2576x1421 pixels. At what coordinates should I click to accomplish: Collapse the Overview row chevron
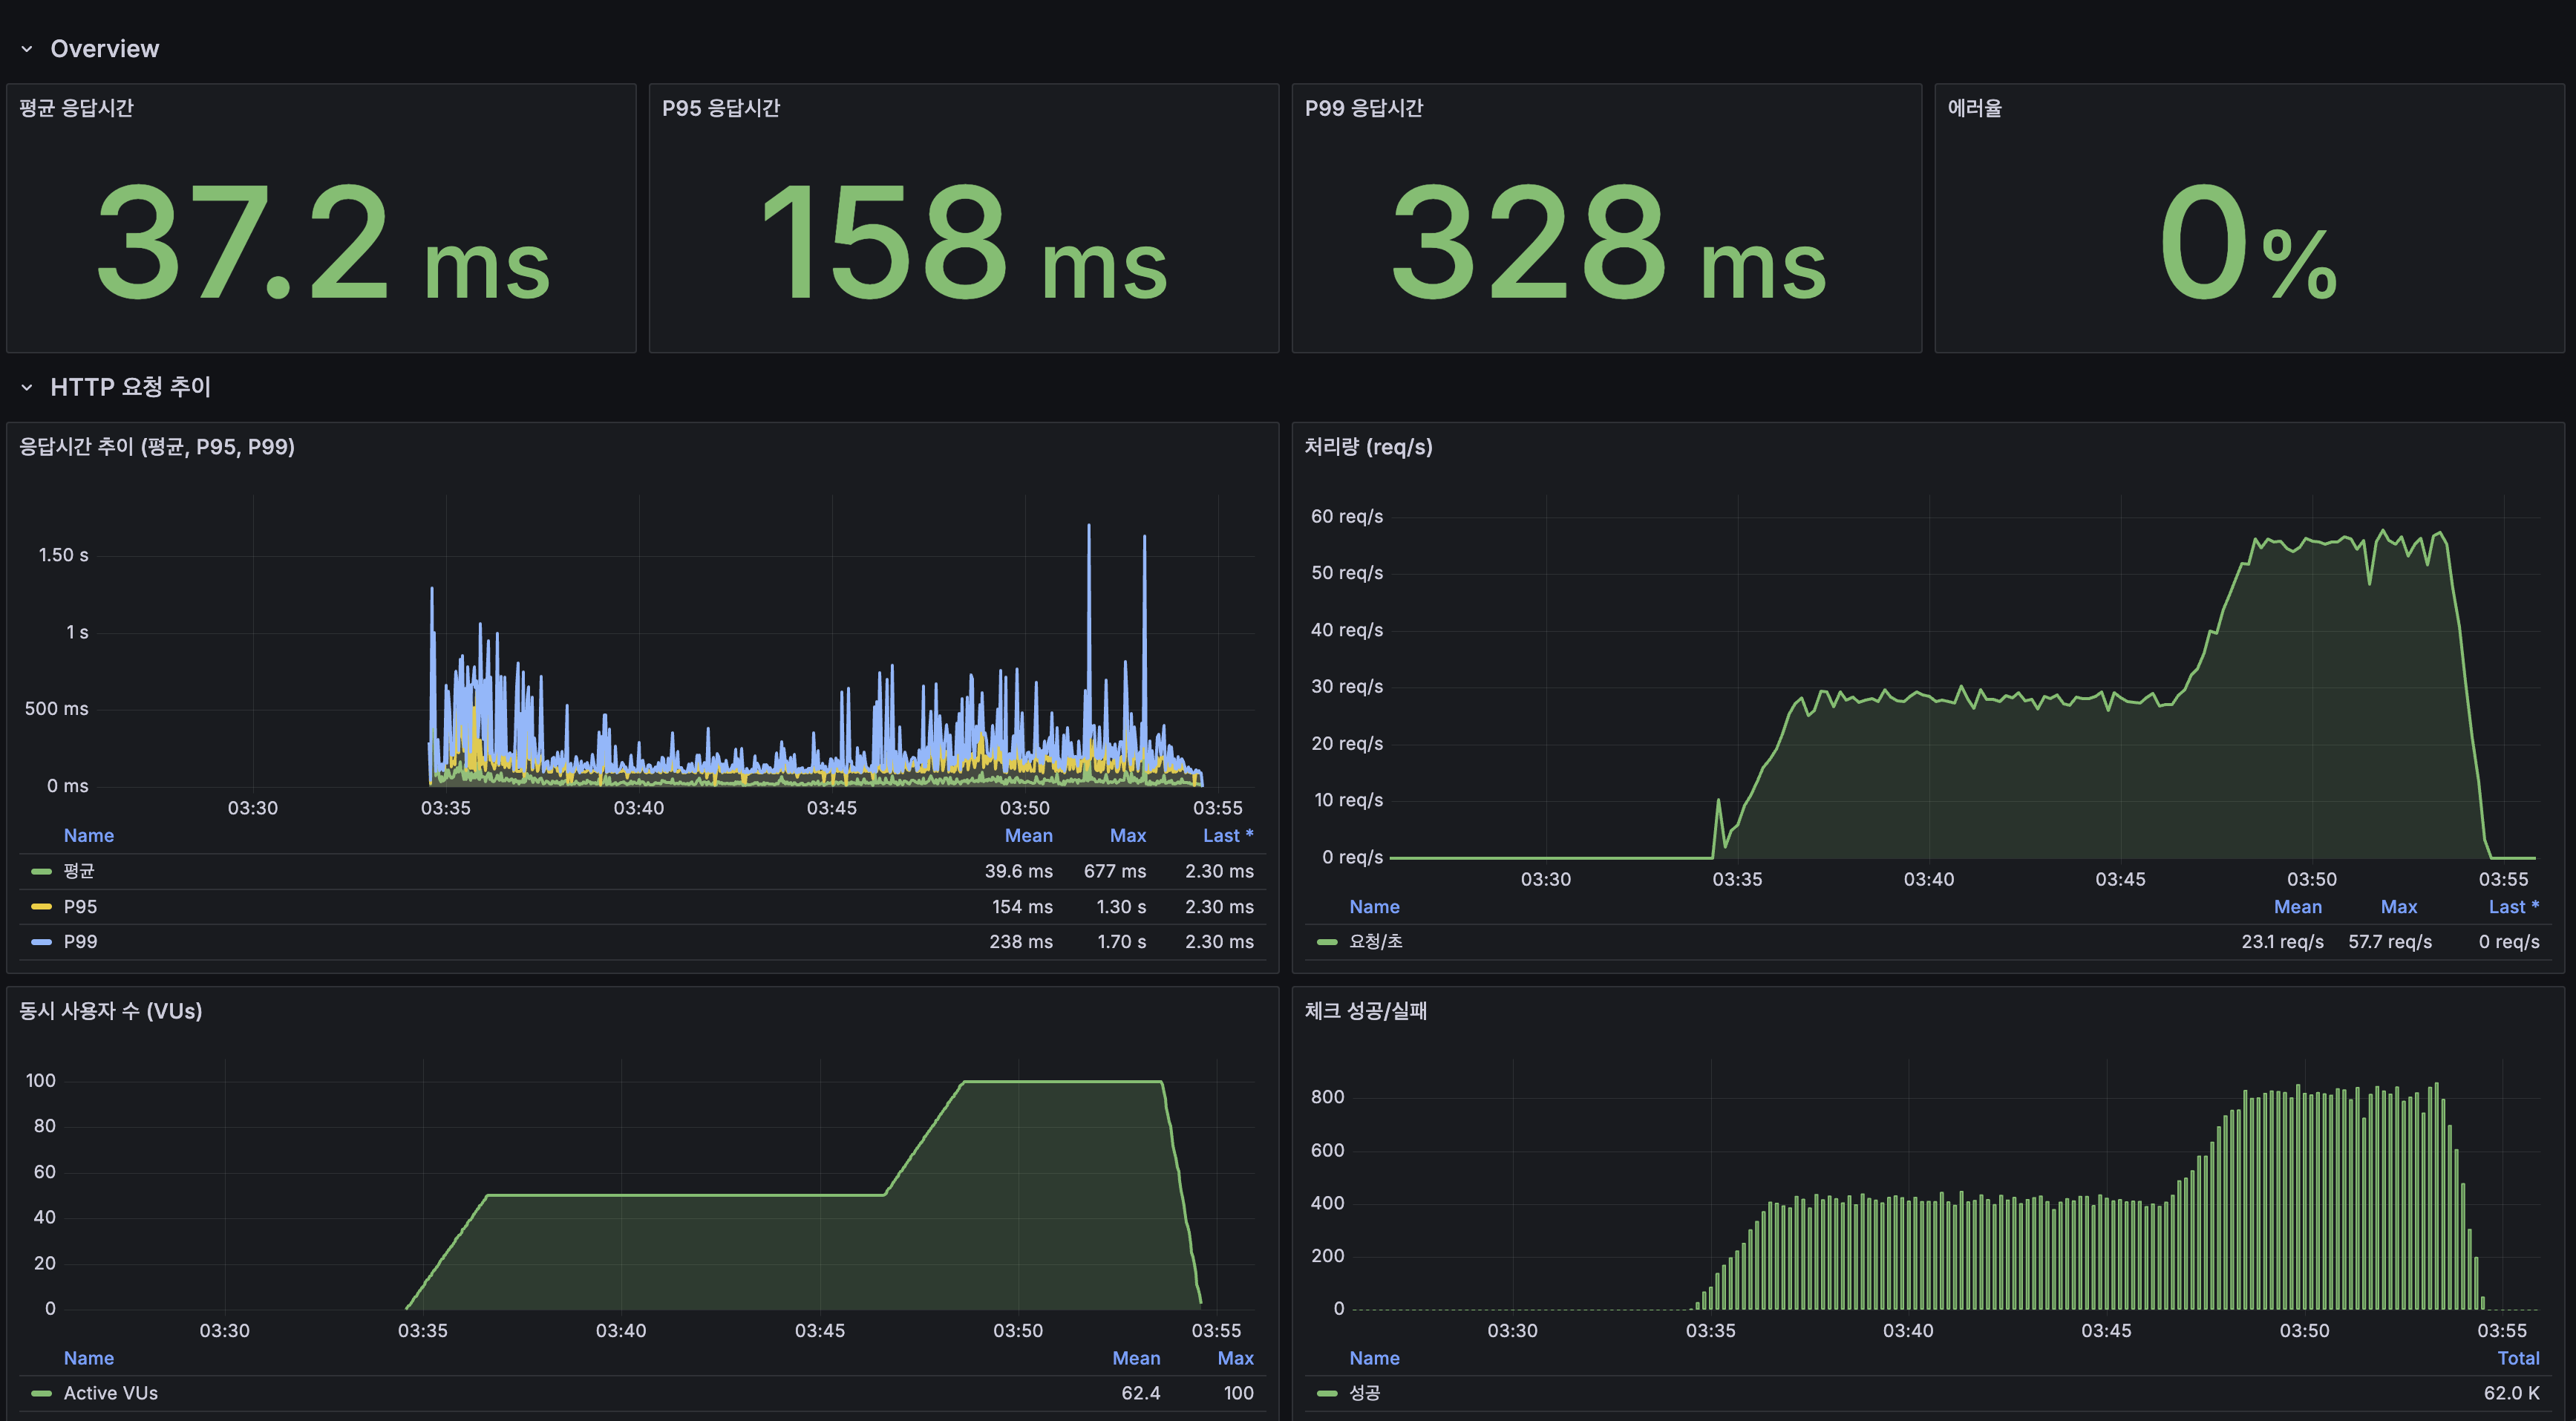[x=27, y=49]
